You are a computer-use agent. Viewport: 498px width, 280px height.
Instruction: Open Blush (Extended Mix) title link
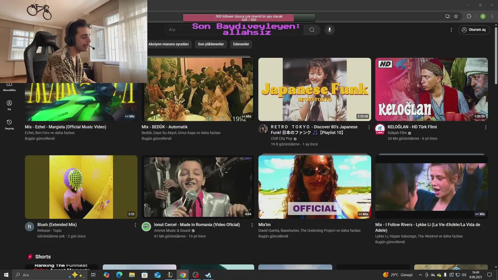pos(57,225)
